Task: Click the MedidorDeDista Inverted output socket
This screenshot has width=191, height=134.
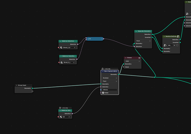Action: coord(180,43)
